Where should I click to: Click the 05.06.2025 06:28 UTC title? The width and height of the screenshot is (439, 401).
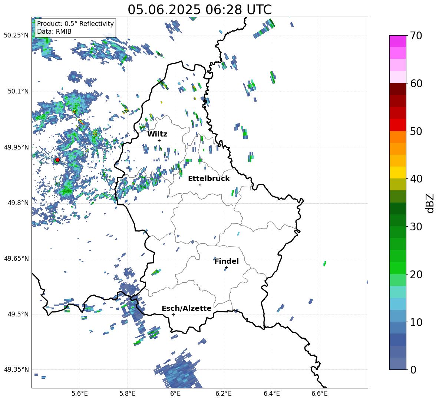coord(199,10)
